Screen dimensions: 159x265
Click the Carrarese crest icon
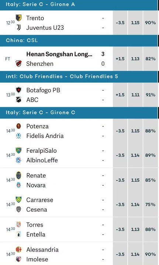18,199
